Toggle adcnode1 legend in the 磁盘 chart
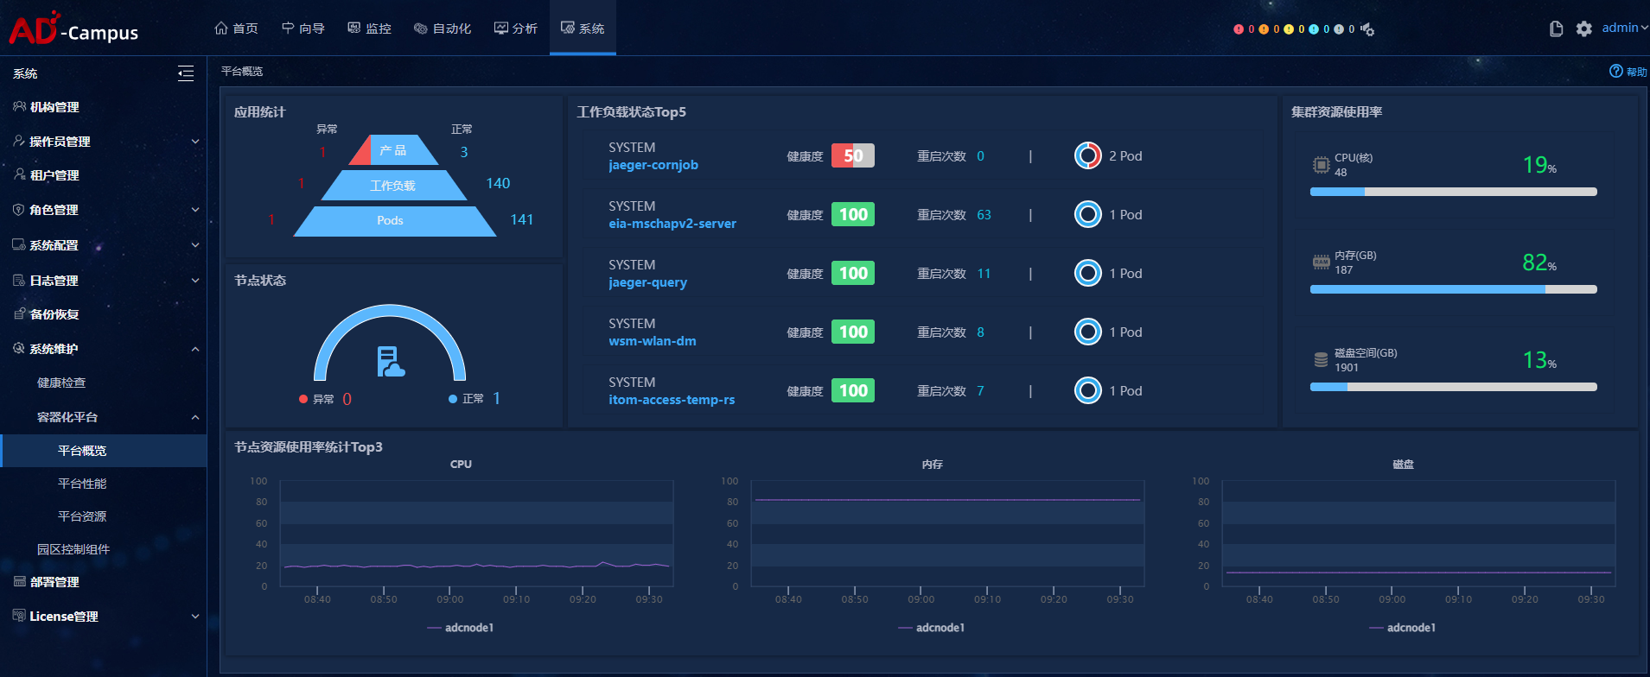The height and width of the screenshot is (677, 1650). coord(1403,628)
